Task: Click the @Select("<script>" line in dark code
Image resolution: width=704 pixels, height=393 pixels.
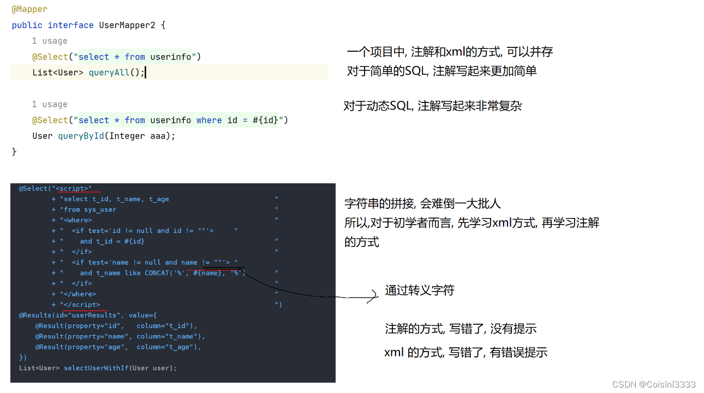Action: [56, 189]
